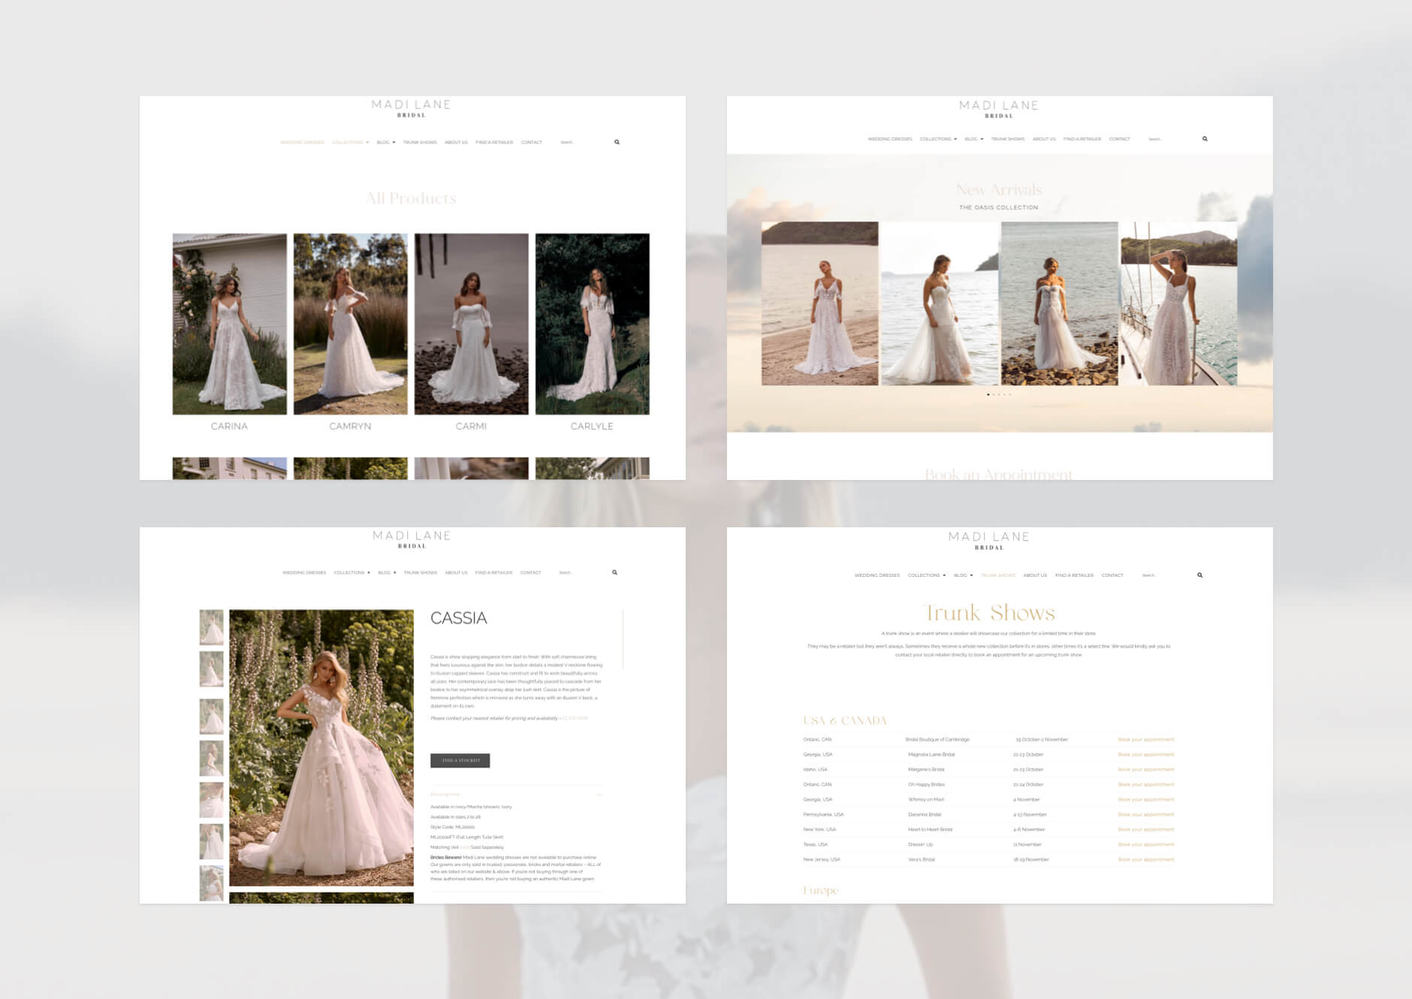1412x999 pixels.
Task: Expand Collections dropdown on All Products page
Action: tap(351, 142)
